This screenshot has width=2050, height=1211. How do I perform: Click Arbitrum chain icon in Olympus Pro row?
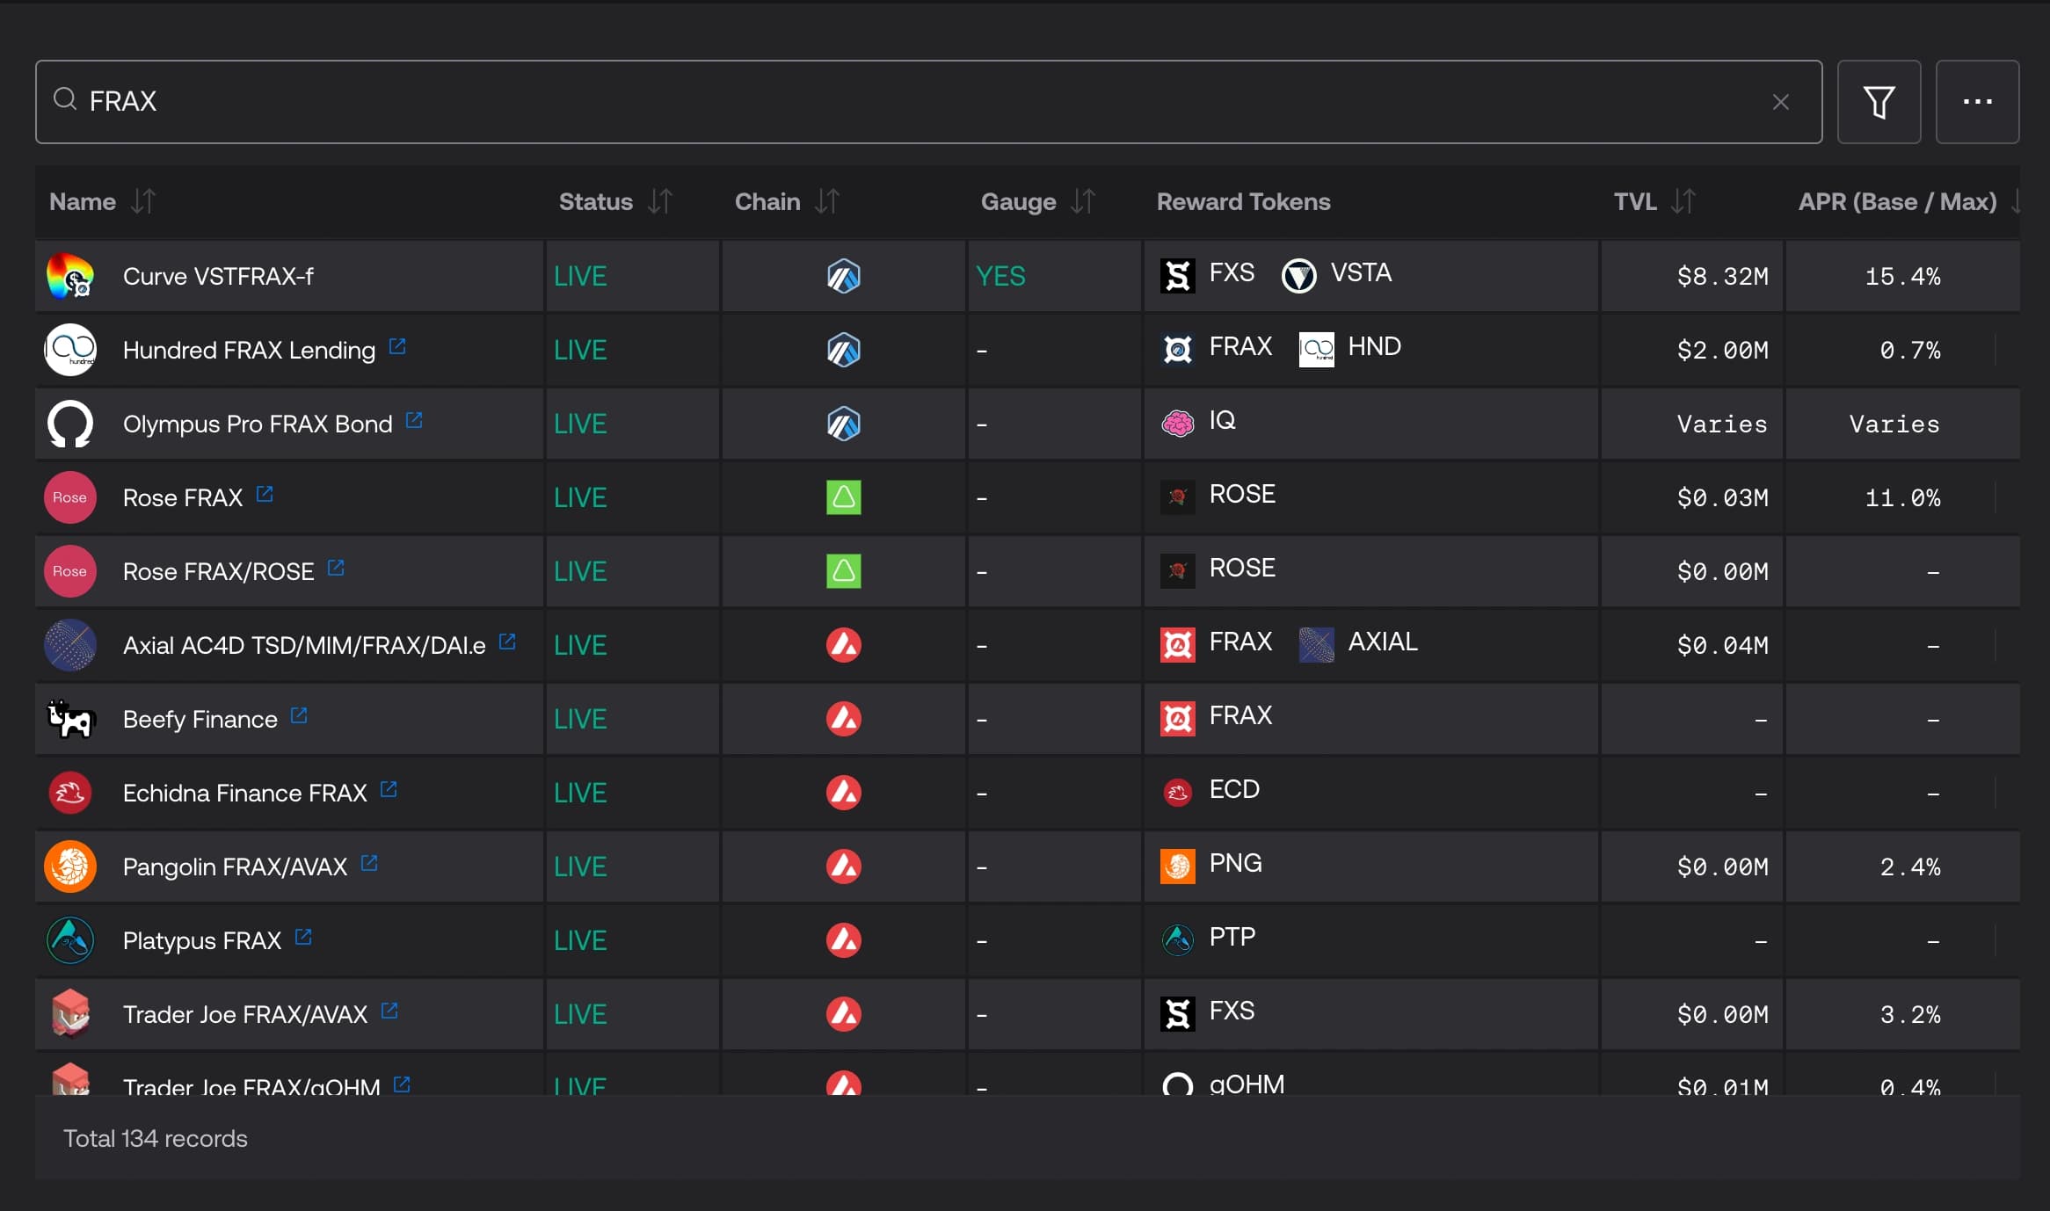[844, 424]
